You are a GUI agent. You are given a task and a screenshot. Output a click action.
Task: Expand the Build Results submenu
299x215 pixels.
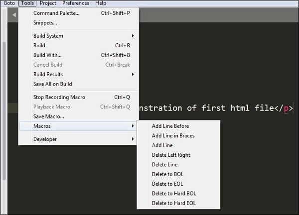pyautogui.click(x=48, y=74)
